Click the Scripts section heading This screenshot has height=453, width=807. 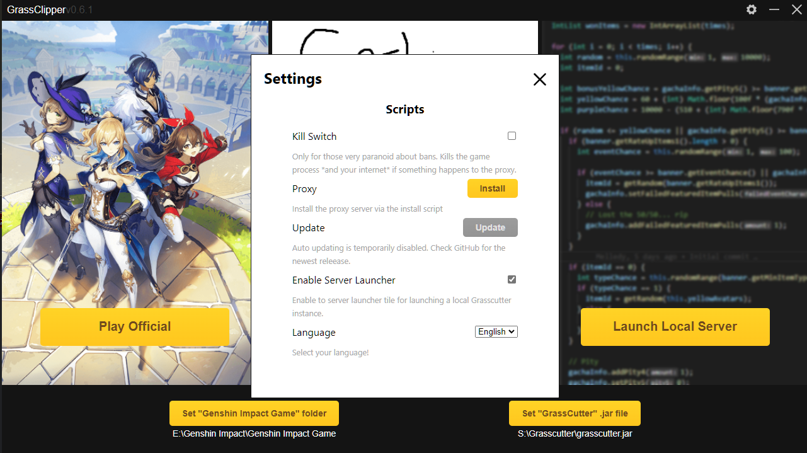pos(405,110)
